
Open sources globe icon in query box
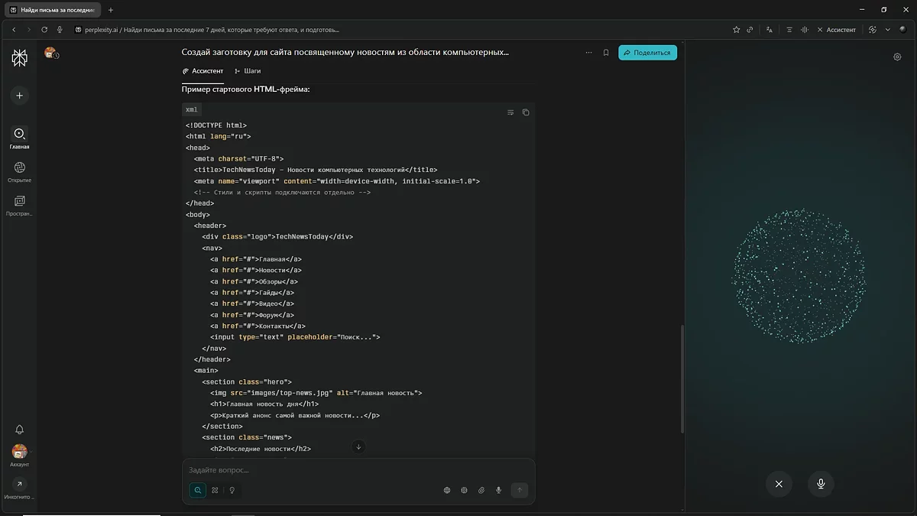(x=447, y=490)
